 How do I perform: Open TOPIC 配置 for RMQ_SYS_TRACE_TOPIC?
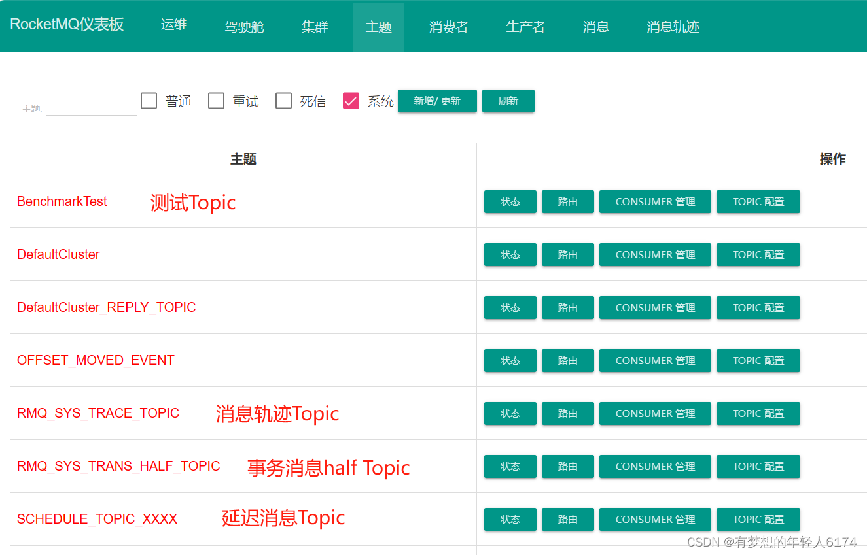(758, 414)
